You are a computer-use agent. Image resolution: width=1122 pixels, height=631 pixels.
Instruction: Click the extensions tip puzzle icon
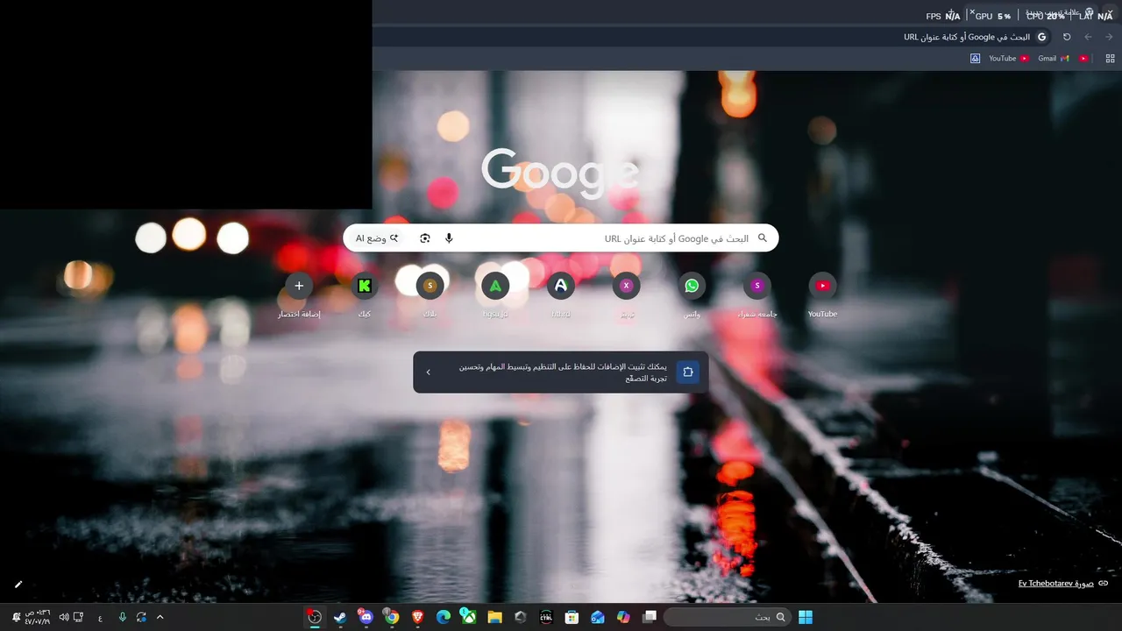coord(688,372)
